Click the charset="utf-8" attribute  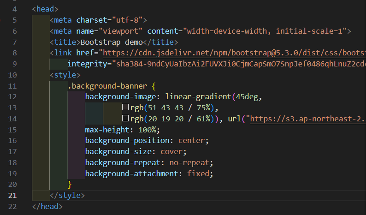[x=109, y=20]
